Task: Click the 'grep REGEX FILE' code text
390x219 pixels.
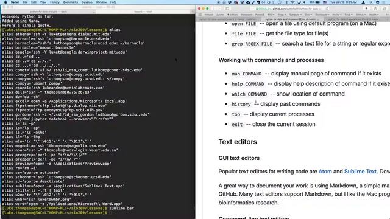Action: (x=252, y=44)
